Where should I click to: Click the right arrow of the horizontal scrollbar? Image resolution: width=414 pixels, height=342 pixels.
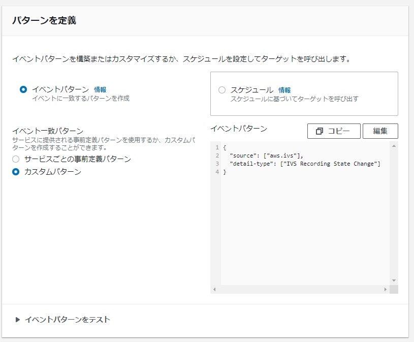pyautogui.click(x=386, y=289)
